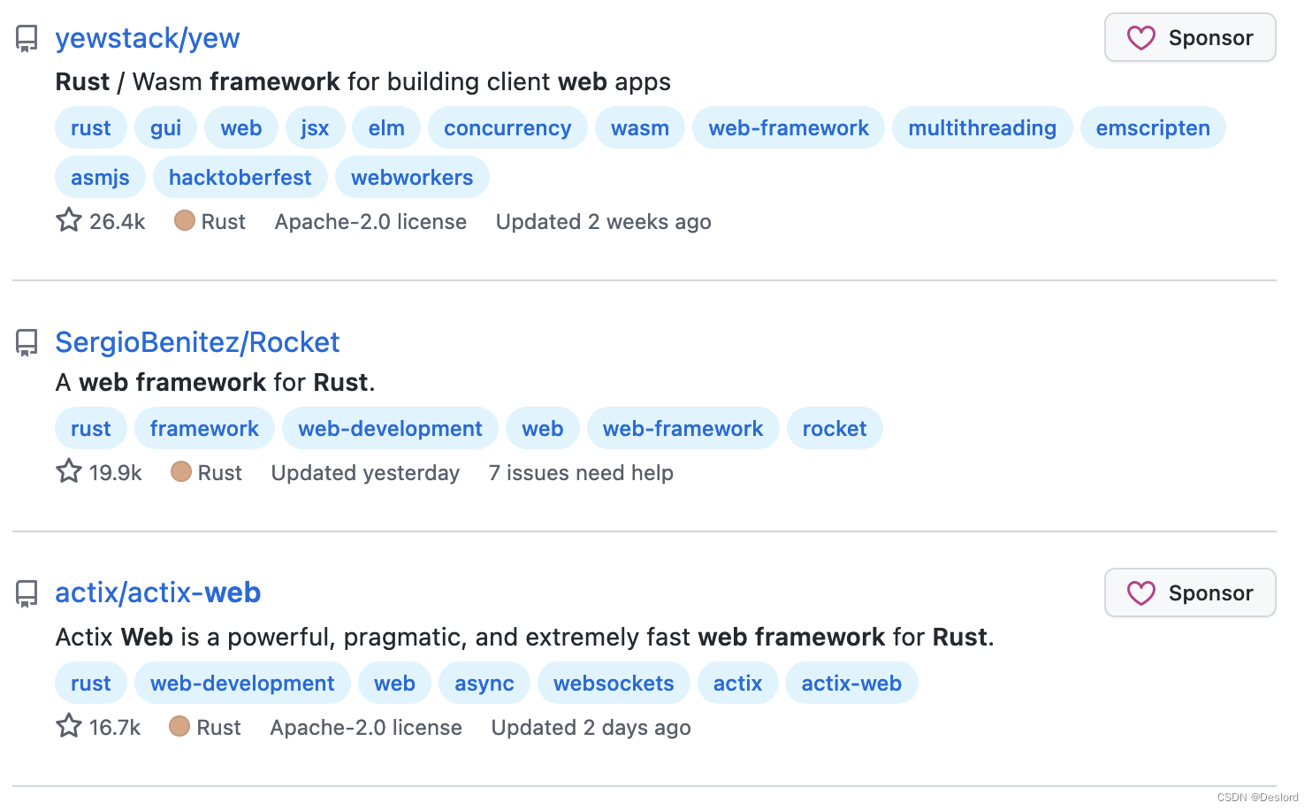Sponsor the actix/actix-web project
The width and height of the screenshot is (1312, 810).
(1190, 592)
